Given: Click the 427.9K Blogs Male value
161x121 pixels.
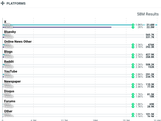Looking at the screenshot, I should pos(150,55).
